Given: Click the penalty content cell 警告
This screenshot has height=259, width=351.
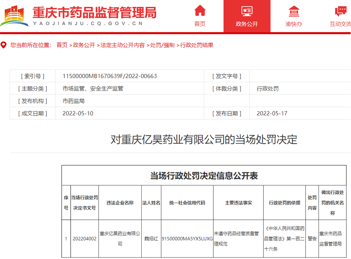Looking at the screenshot, I should pos(312,239).
